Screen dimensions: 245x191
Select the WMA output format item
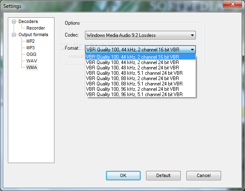tap(32, 67)
